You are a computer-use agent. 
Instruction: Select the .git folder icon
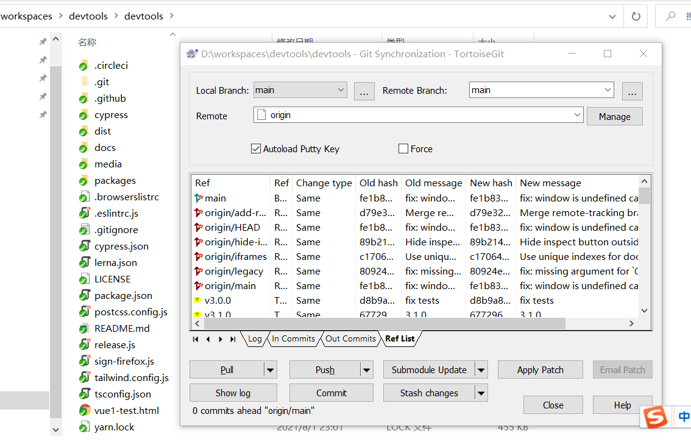[84, 82]
